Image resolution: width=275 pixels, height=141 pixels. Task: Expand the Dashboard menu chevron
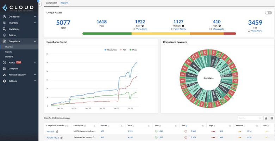point(35,17)
